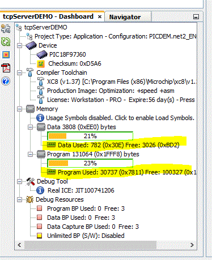Click the green refresh debug tool icon
212x260 pixels.
6,42
